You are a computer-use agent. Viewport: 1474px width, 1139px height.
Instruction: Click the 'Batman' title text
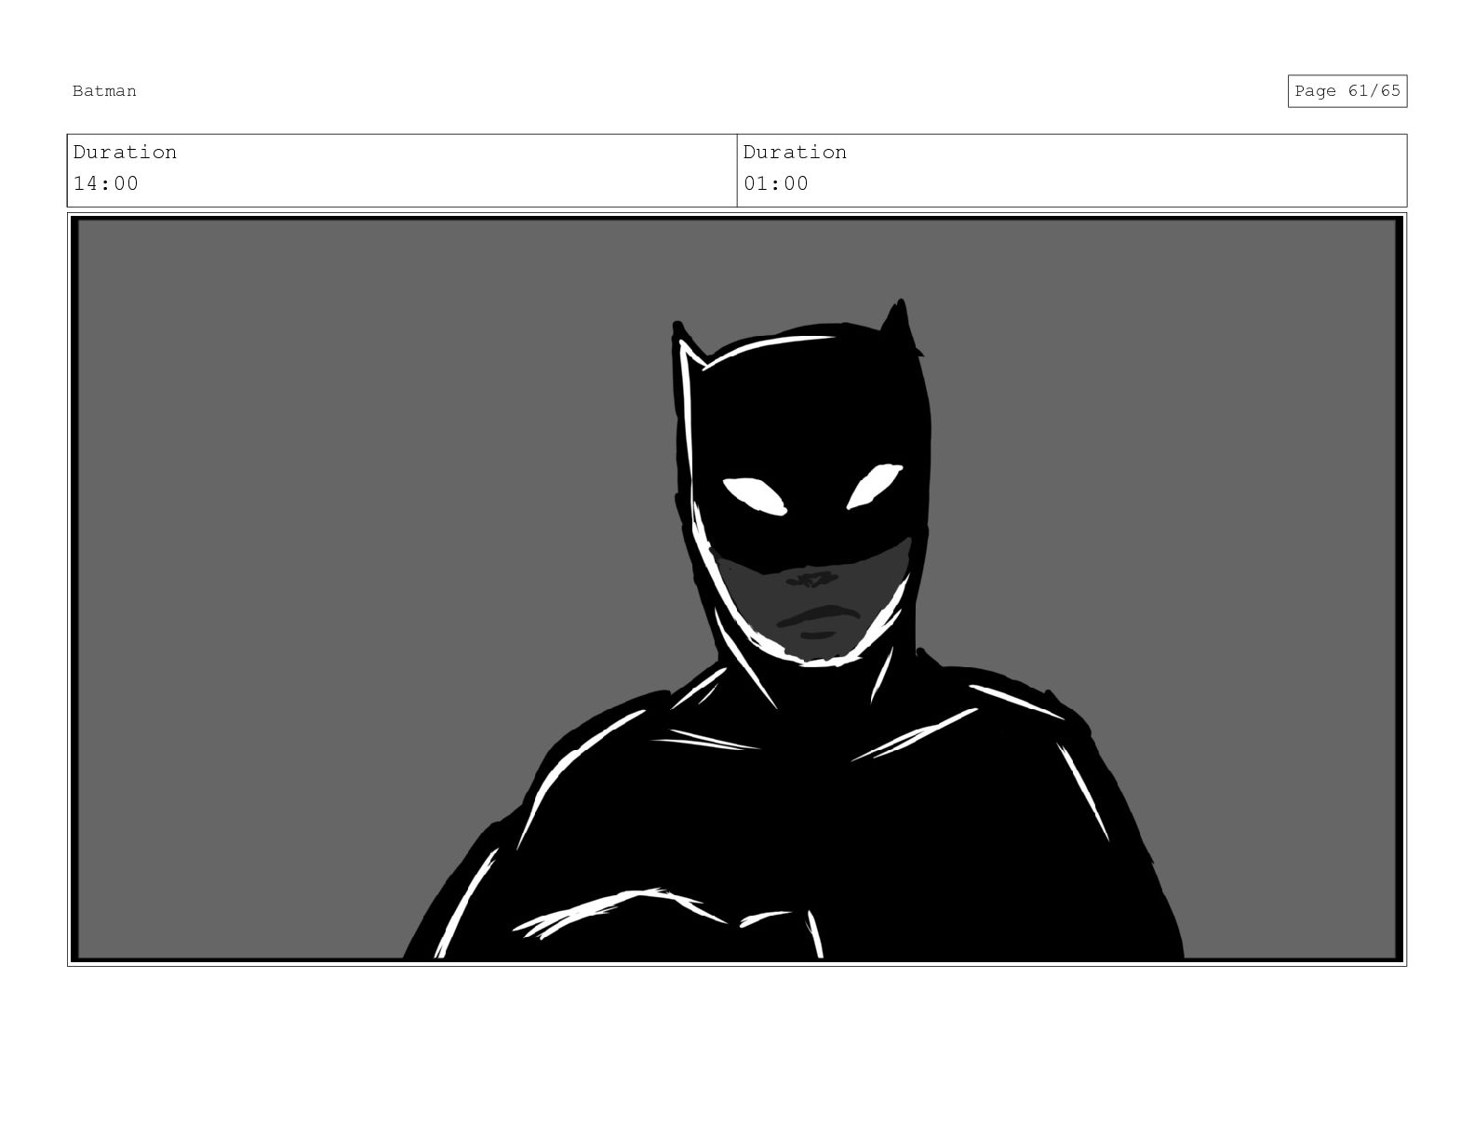click(104, 91)
